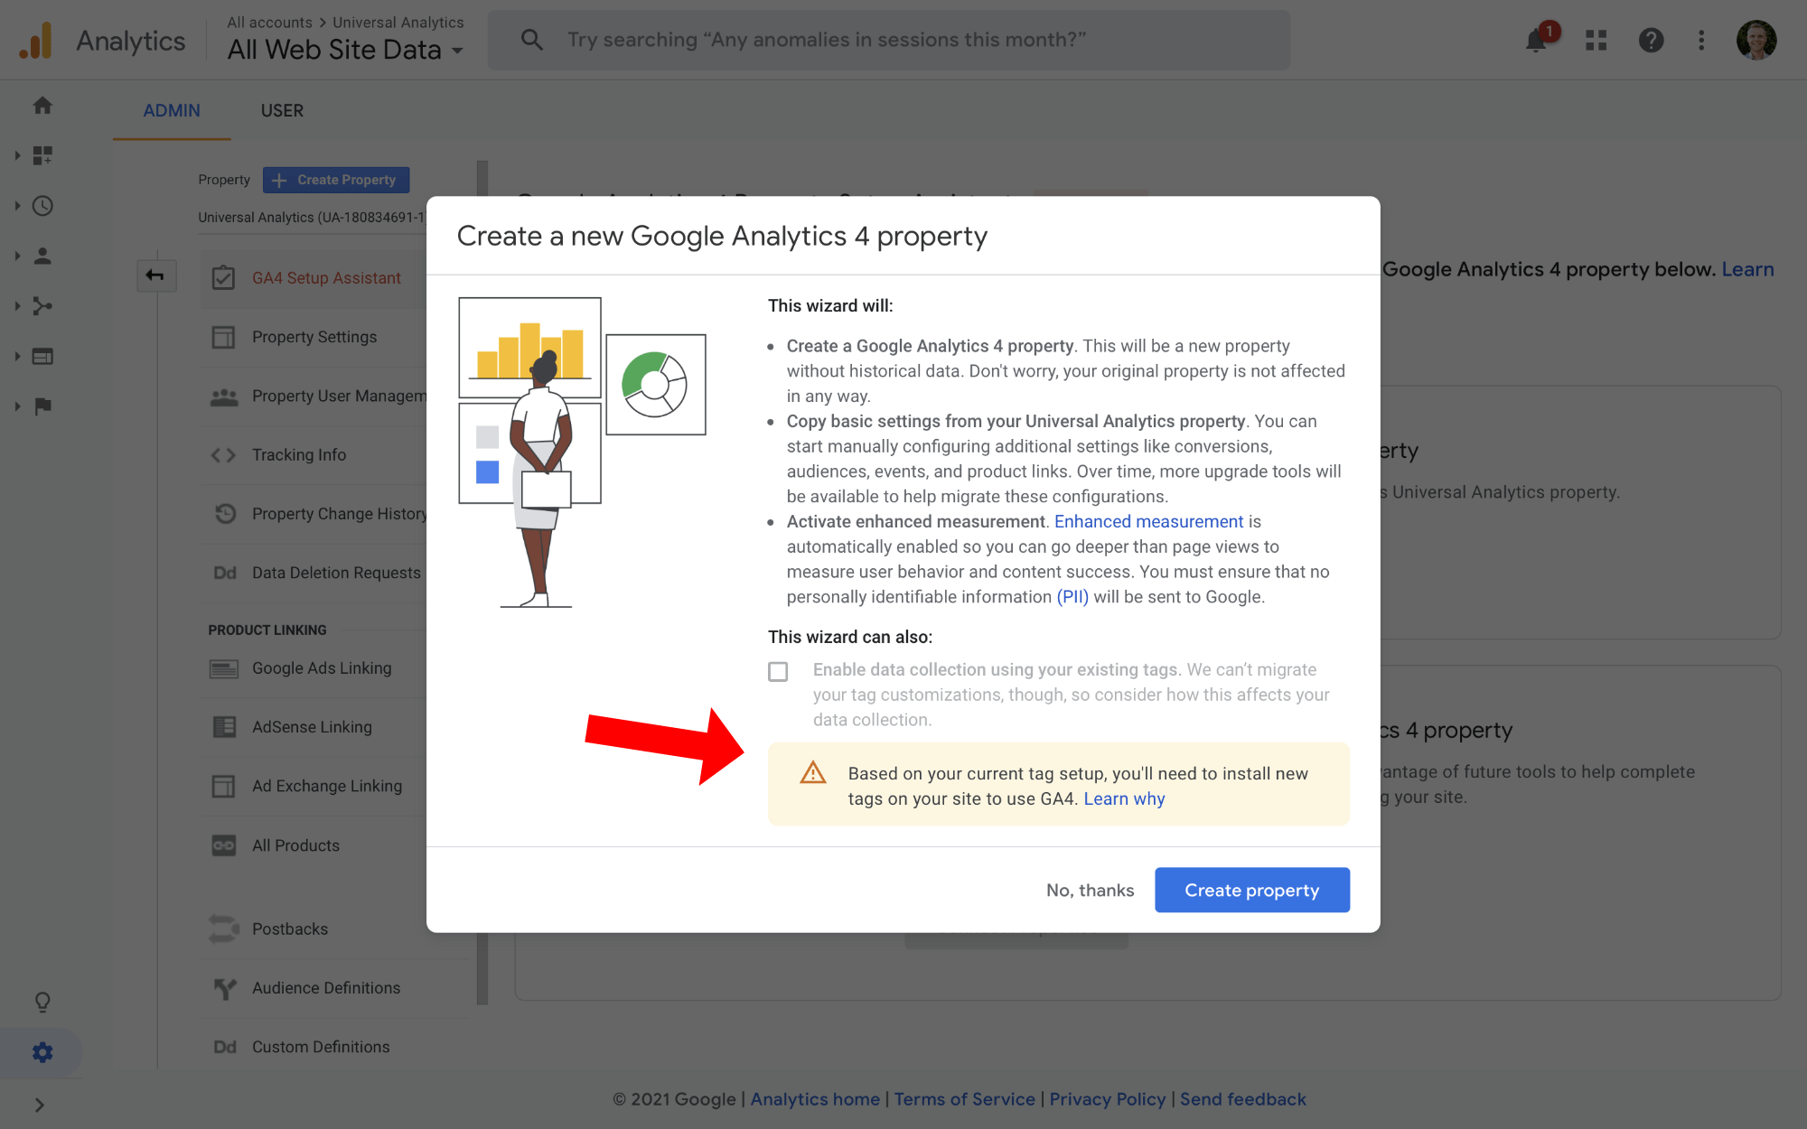This screenshot has height=1129, width=1807.
Task: Expand the Conversions section arrow
Action: (x=17, y=406)
